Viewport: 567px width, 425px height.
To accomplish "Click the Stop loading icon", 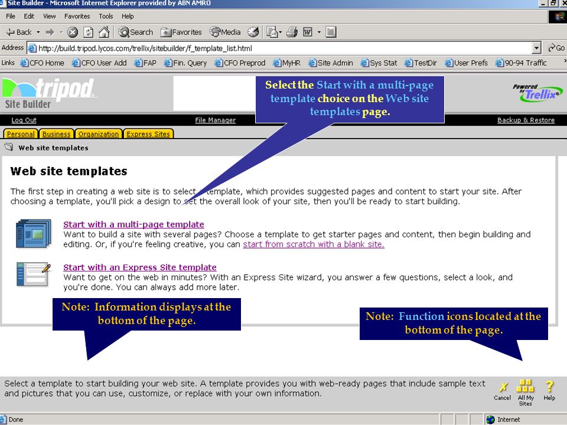I will [73, 32].
